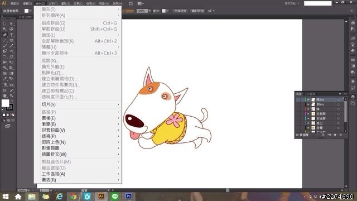Select the Rectangle tool
357x201 pixels.
point(11,40)
